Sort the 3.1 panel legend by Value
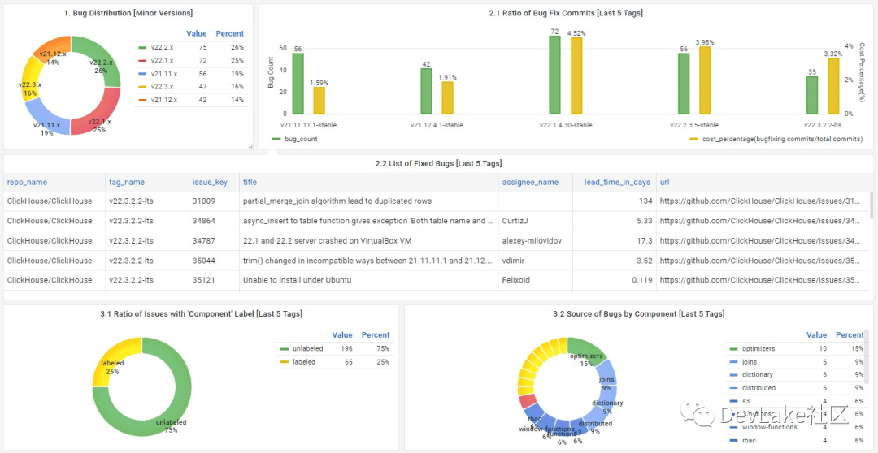878x453 pixels. pos(342,335)
